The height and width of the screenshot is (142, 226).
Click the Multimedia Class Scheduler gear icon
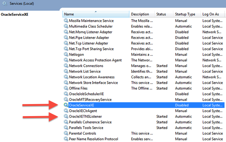pyautogui.click(x=66, y=26)
